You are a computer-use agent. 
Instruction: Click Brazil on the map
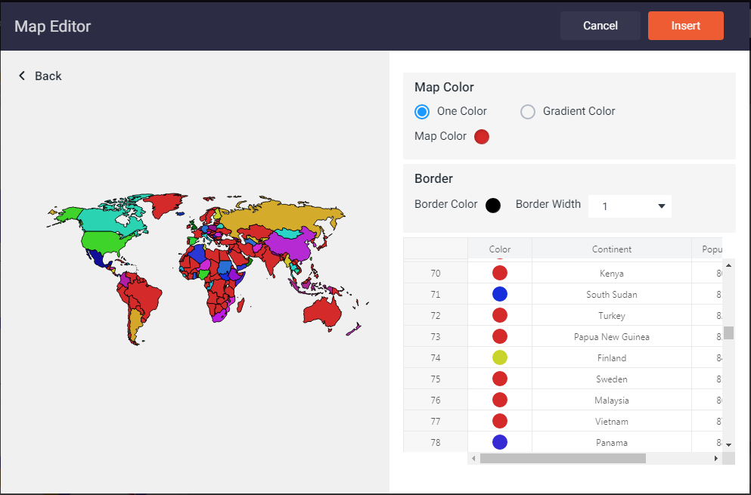[x=147, y=297]
